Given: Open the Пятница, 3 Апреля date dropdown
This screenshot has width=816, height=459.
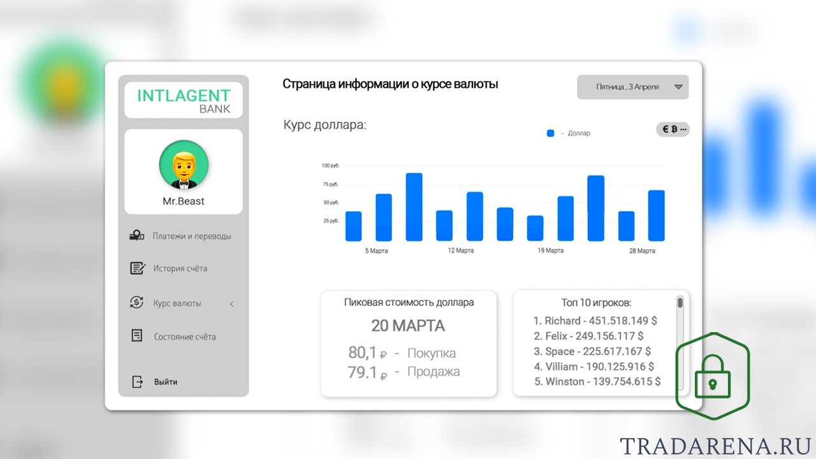Looking at the screenshot, I should pyautogui.click(x=633, y=87).
